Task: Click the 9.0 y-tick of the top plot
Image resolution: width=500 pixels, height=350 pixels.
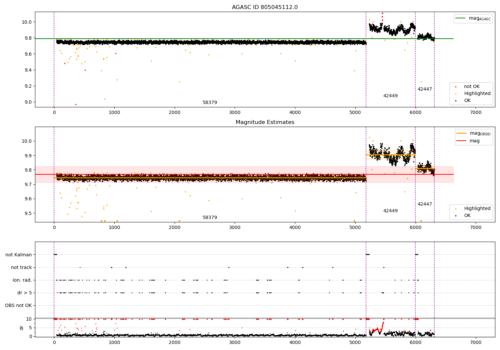Action: tap(28, 102)
